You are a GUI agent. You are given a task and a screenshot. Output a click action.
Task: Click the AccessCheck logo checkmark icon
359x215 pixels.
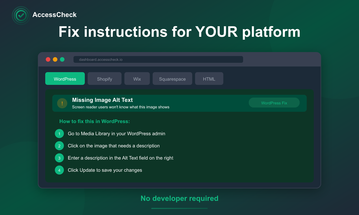21,15
